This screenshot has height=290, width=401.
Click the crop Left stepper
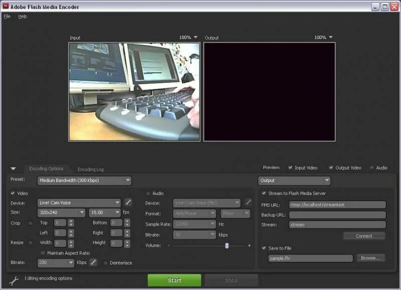tap(71, 233)
